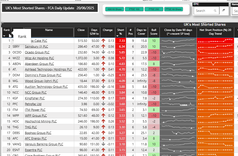Click the red up arrow in Wizz Air row
Viewport: 238px width, 156px height.
103,58
